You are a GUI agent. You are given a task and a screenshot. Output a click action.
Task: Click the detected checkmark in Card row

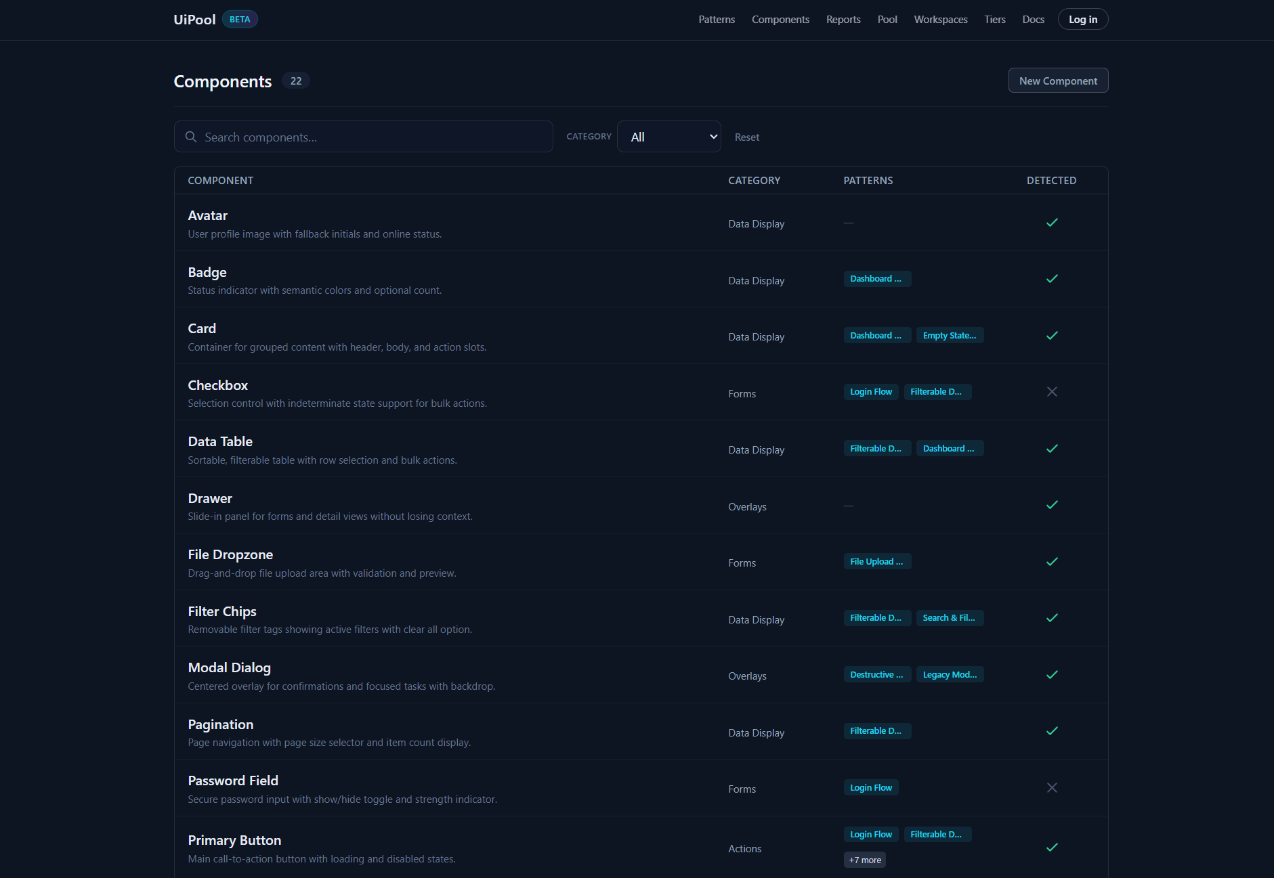1052,336
